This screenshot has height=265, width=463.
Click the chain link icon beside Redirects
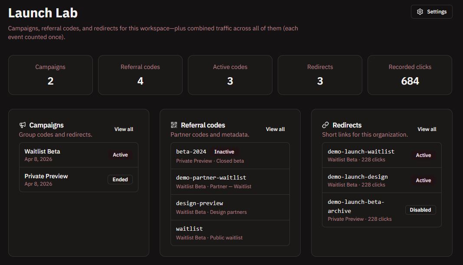click(325, 125)
